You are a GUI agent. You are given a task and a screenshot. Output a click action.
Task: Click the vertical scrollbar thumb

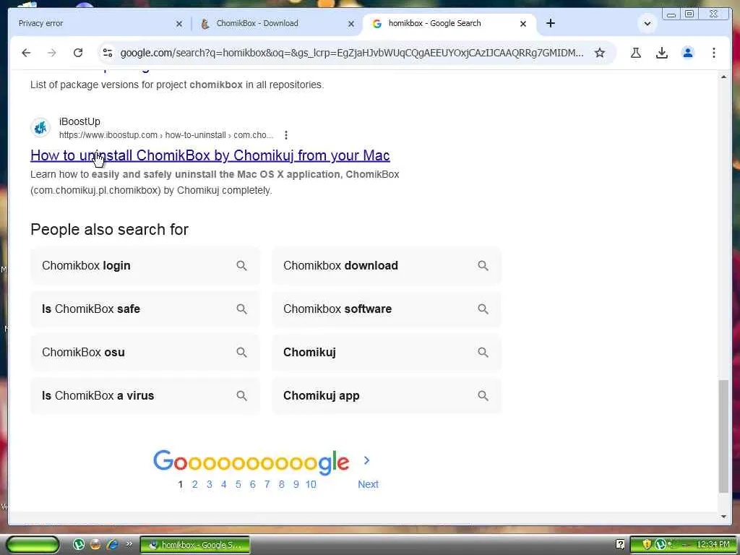pos(723,436)
